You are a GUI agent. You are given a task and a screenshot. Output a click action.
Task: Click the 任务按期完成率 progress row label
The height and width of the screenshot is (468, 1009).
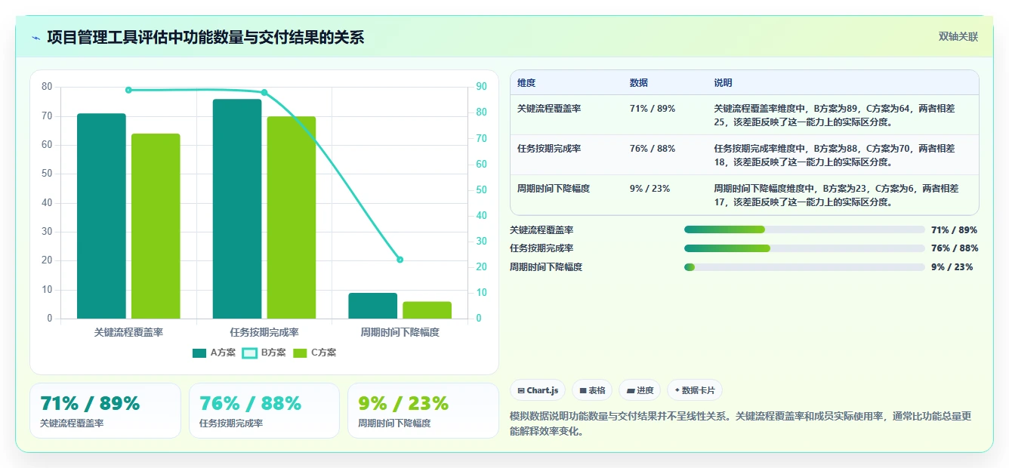(x=542, y=248)
